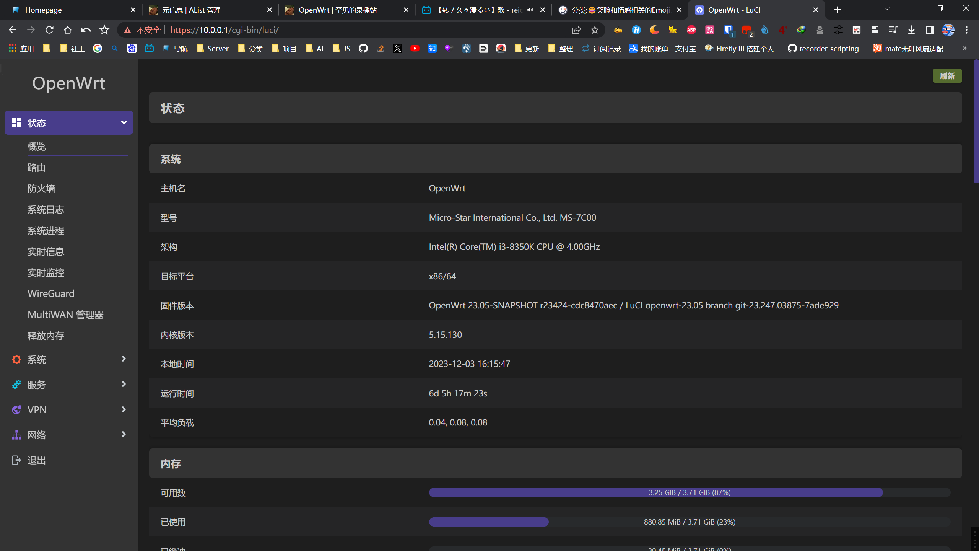Image resolution: width=979 pixels, height=551 pixels.
Task: Click the 网络 network topology icon
Action: [x=16, y=435]
